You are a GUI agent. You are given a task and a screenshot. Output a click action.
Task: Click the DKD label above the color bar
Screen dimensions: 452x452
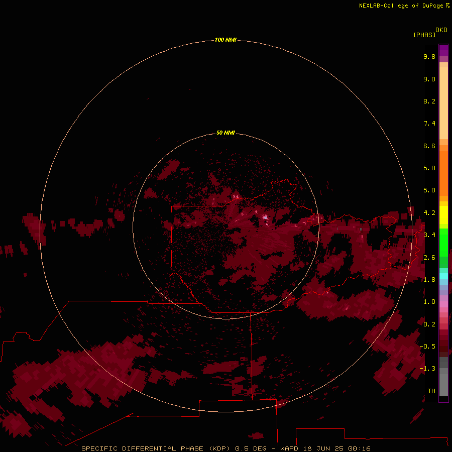pos(441,30)
